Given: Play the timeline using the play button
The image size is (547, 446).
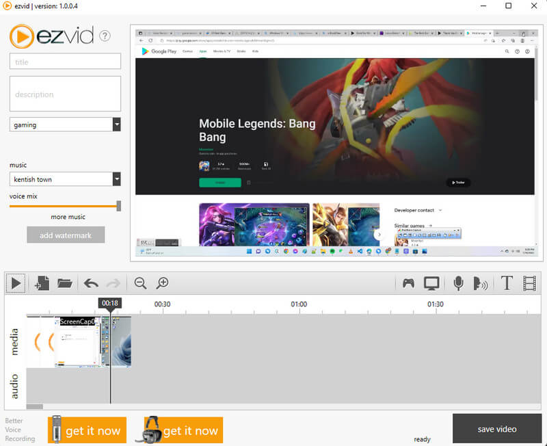Looking at the screenshot, I should 16,283.
